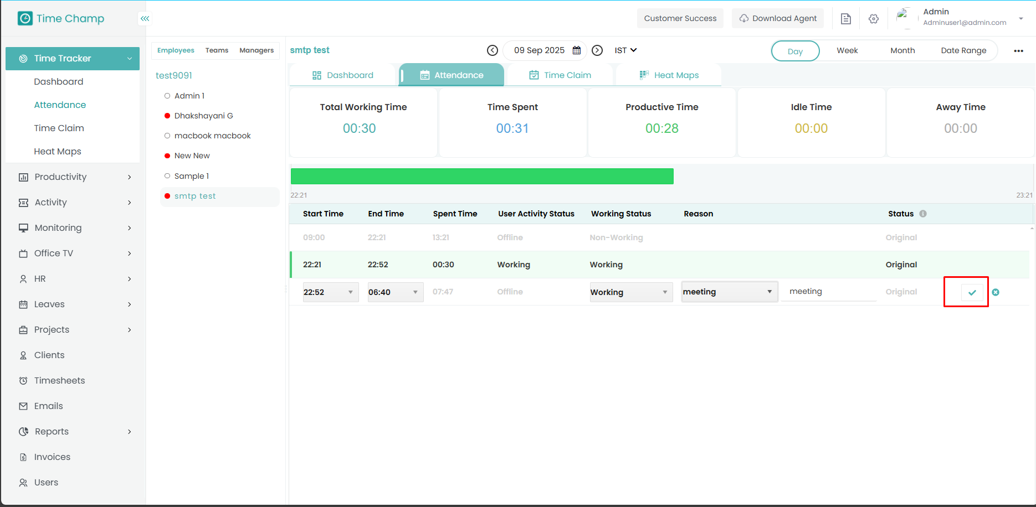Image resolution: width=1036 pixels, height=507 pixels.
Task: Switch to Month view
Action: [x=902, y=51]
